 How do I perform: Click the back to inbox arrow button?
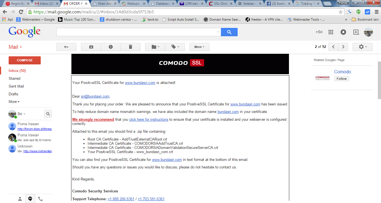[x=66, y=47]
